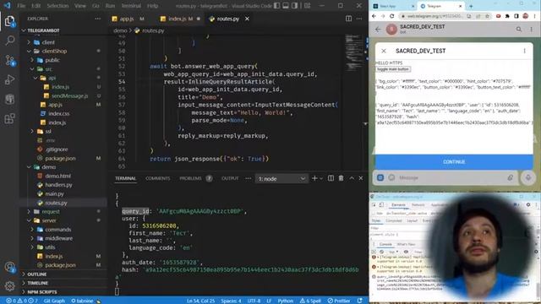Click the Telegram Message input field
This screenshot has height=304, width=541.
pos(451,178)
